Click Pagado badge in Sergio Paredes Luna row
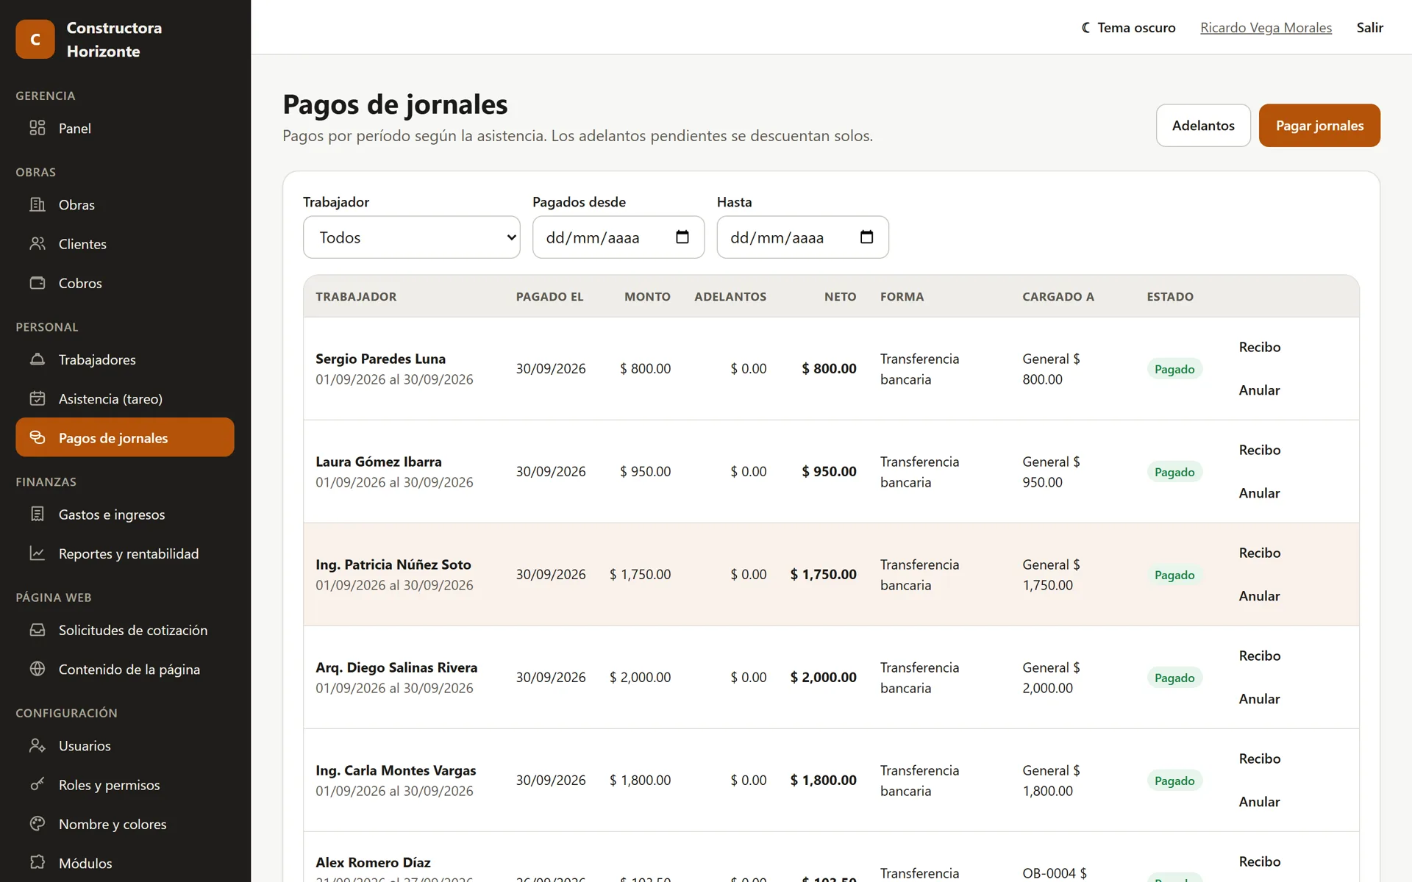 coord(1174,369)
